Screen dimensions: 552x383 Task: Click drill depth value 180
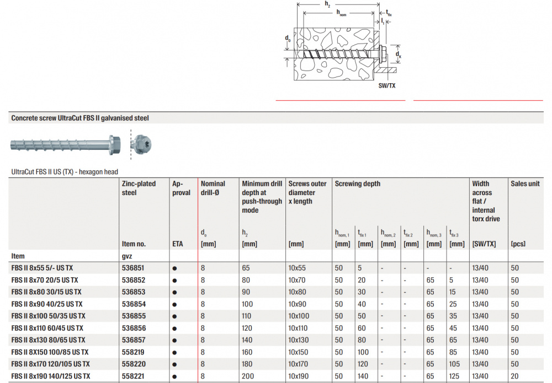[247, 364]
